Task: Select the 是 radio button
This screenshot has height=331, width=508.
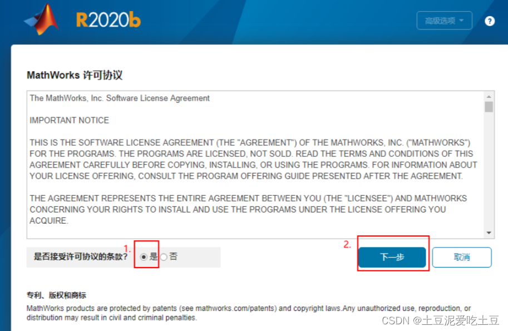Action: pyautogui.click(x=144, y=257)
